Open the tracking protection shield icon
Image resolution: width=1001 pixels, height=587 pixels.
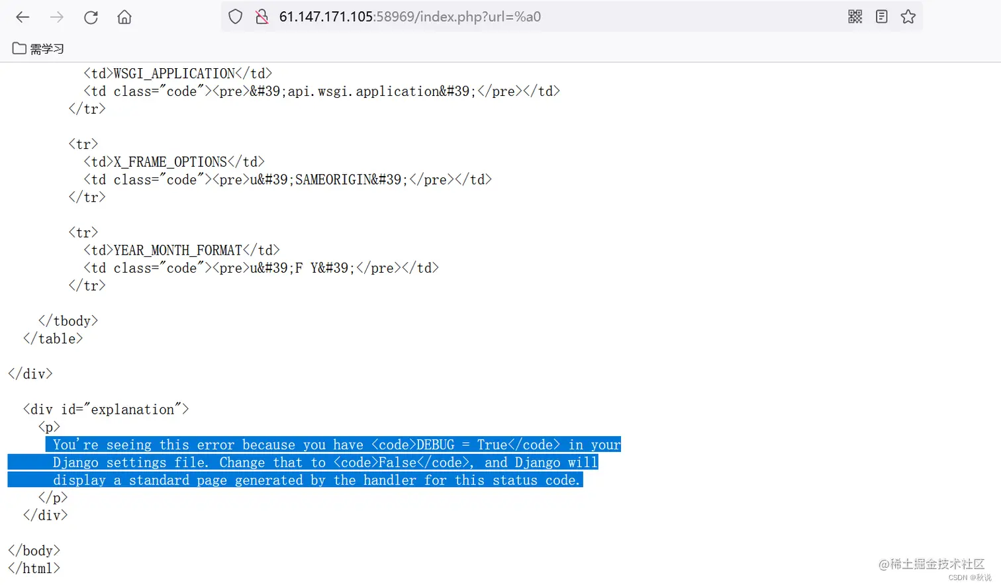click(235, 17)
